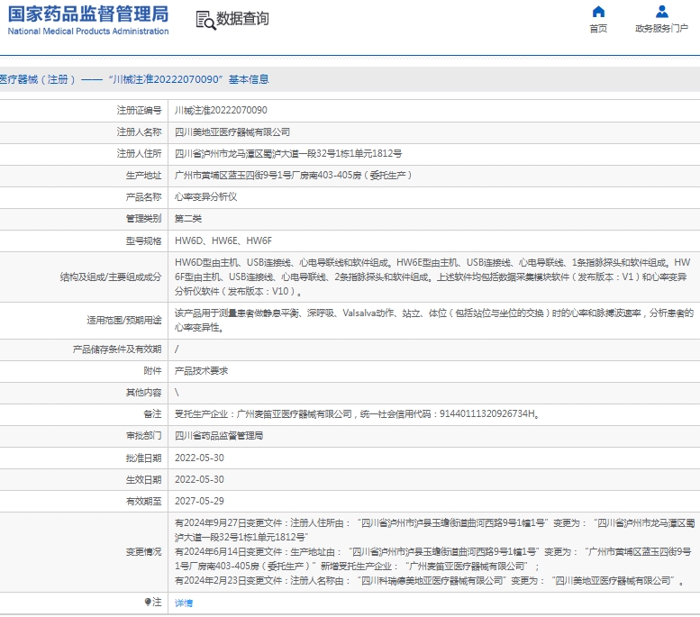Image resolution: width=700 pixels, height=617 pixels.
Task: Select management category 第二类
Action: point(188,218)
